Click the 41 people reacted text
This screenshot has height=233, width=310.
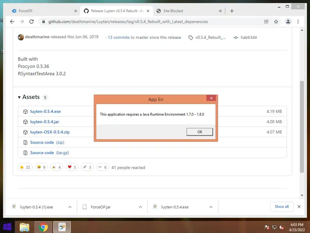(128, 167)
